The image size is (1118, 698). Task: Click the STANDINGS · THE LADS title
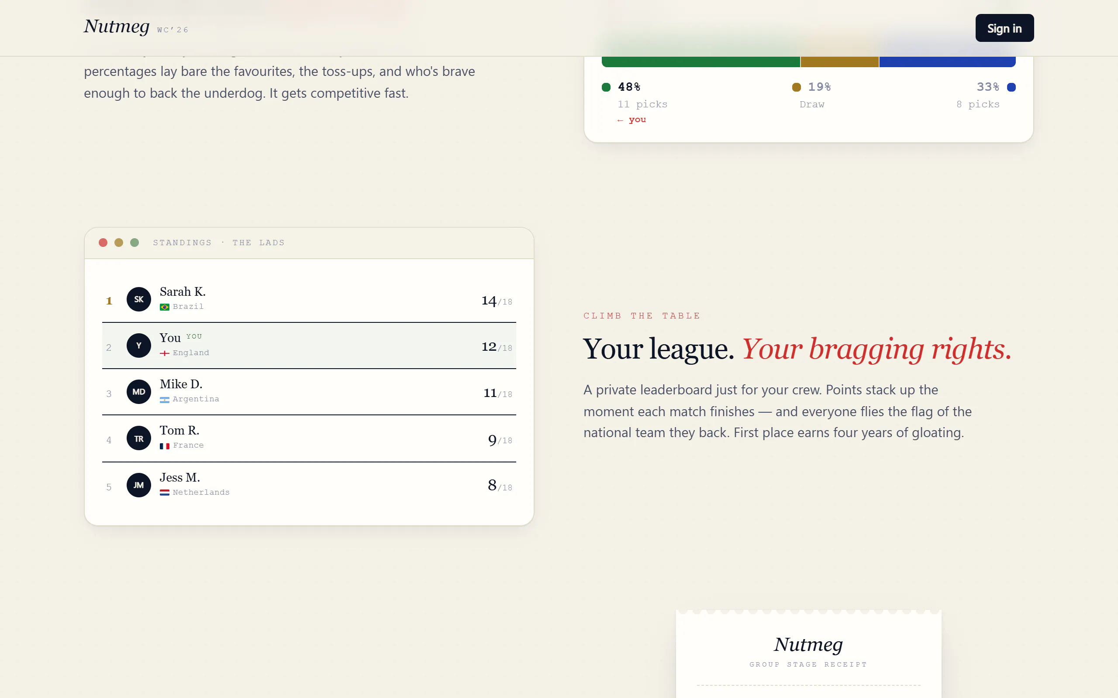point(219,243)
